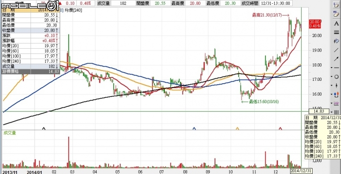Viewport: 341px width, 174px height.
Task: Select the purple chart indicator tool
Action: [337, 103]
